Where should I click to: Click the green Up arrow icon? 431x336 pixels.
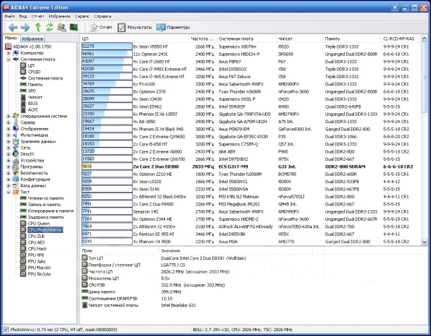pyautogui.click(x=38, y=27)
